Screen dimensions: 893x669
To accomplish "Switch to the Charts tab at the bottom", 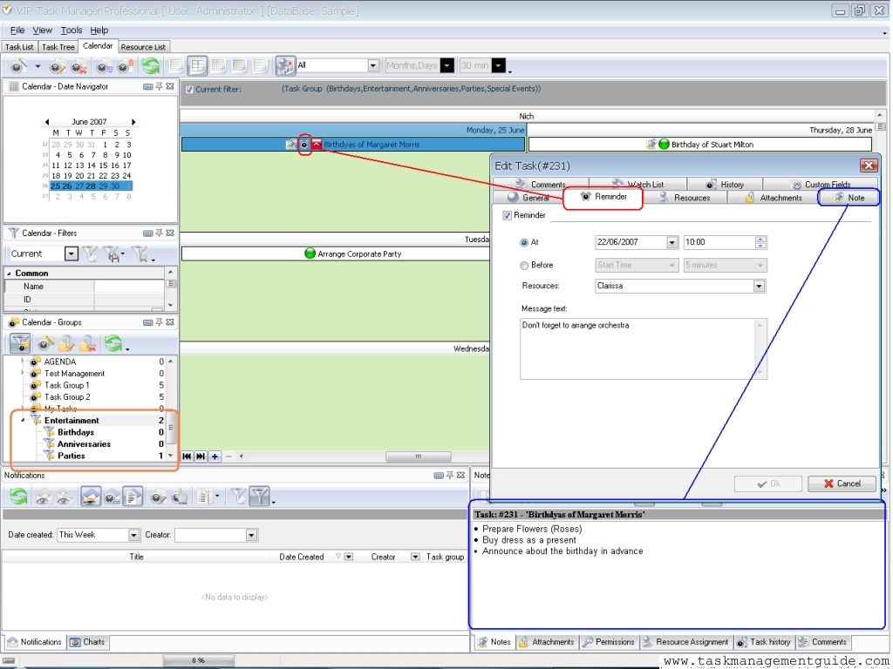I will click(88, 642).
